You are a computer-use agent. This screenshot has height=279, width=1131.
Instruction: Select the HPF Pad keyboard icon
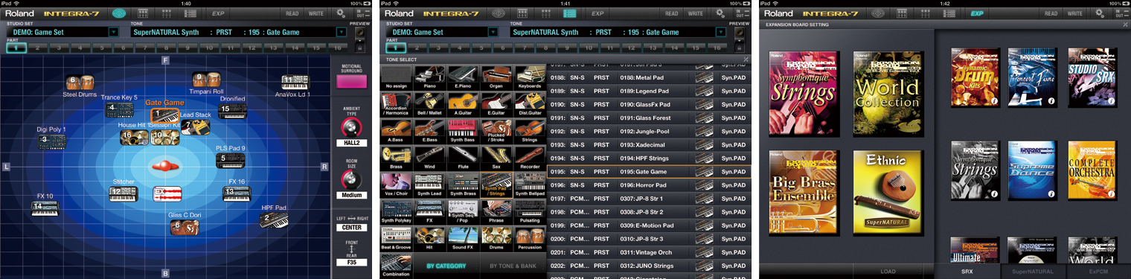point(273,219)
